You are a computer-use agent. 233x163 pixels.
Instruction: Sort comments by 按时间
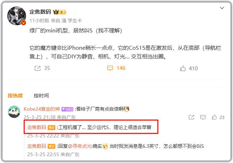41,96
